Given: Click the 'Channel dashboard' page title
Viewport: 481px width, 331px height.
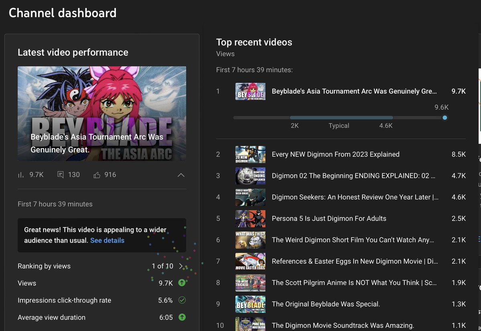Looking at the screenshot, I should tap(63, 13).
